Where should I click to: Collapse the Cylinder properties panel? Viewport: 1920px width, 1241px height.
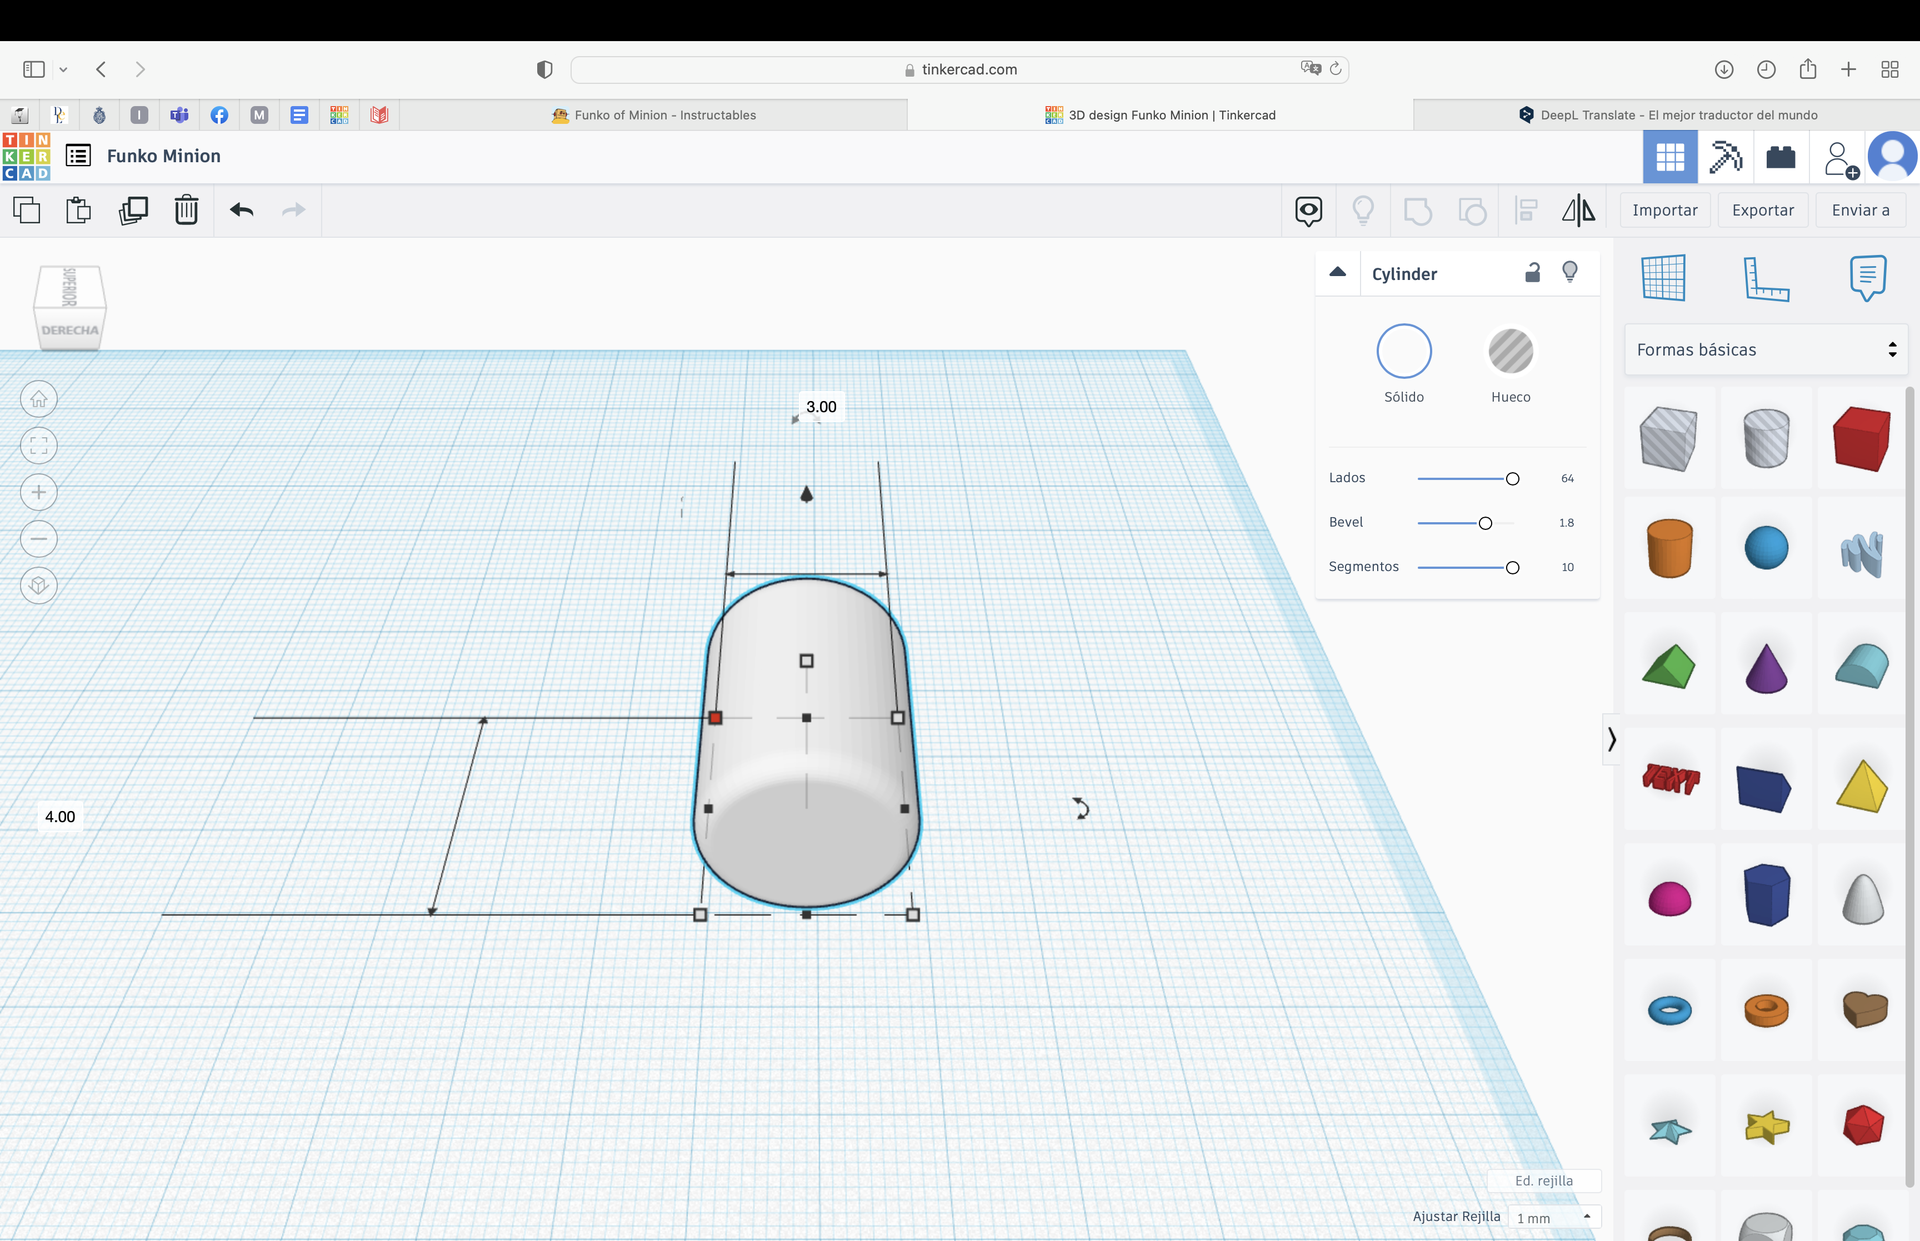click(1337, 272)
